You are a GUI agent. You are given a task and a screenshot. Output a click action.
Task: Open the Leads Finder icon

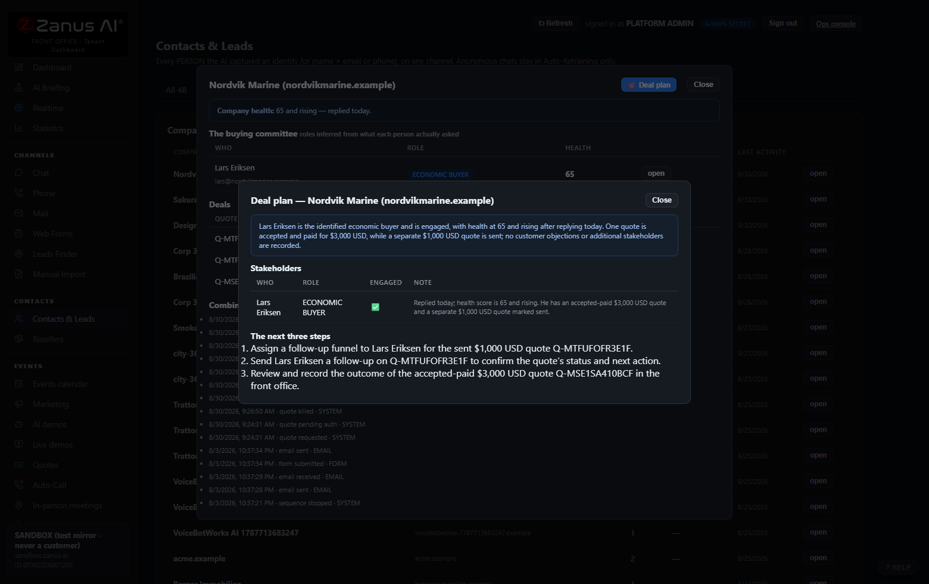point(19,254)
